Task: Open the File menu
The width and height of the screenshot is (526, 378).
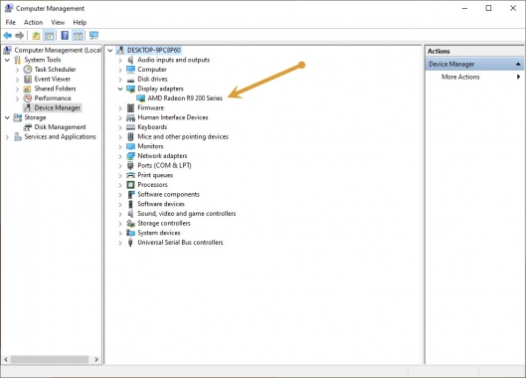Action: (x=10, y=23)
